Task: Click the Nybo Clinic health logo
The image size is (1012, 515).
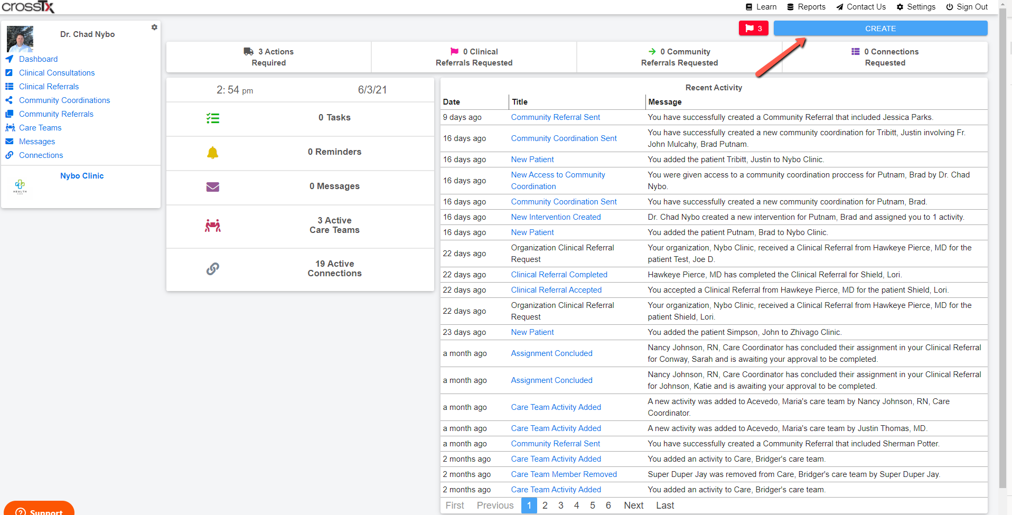Action: point(20,186)
